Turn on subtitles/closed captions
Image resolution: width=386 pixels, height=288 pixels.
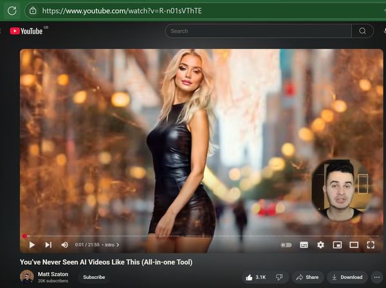coord(304,245)
